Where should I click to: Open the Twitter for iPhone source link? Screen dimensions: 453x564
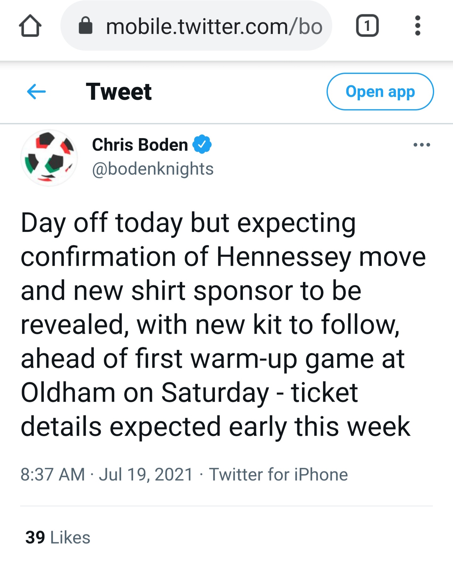[278, 474]
